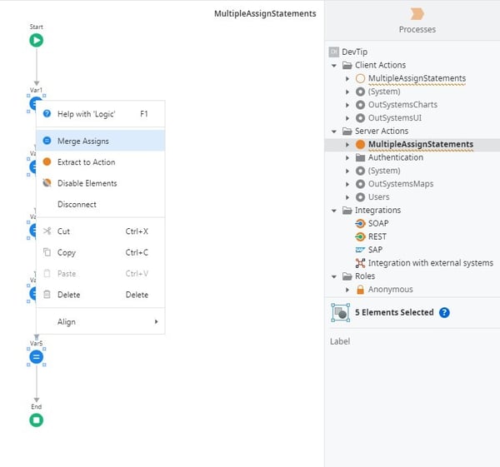Click the SAP integration icon
The width and height of the screenshot is (500, 467).
[360, 250]
